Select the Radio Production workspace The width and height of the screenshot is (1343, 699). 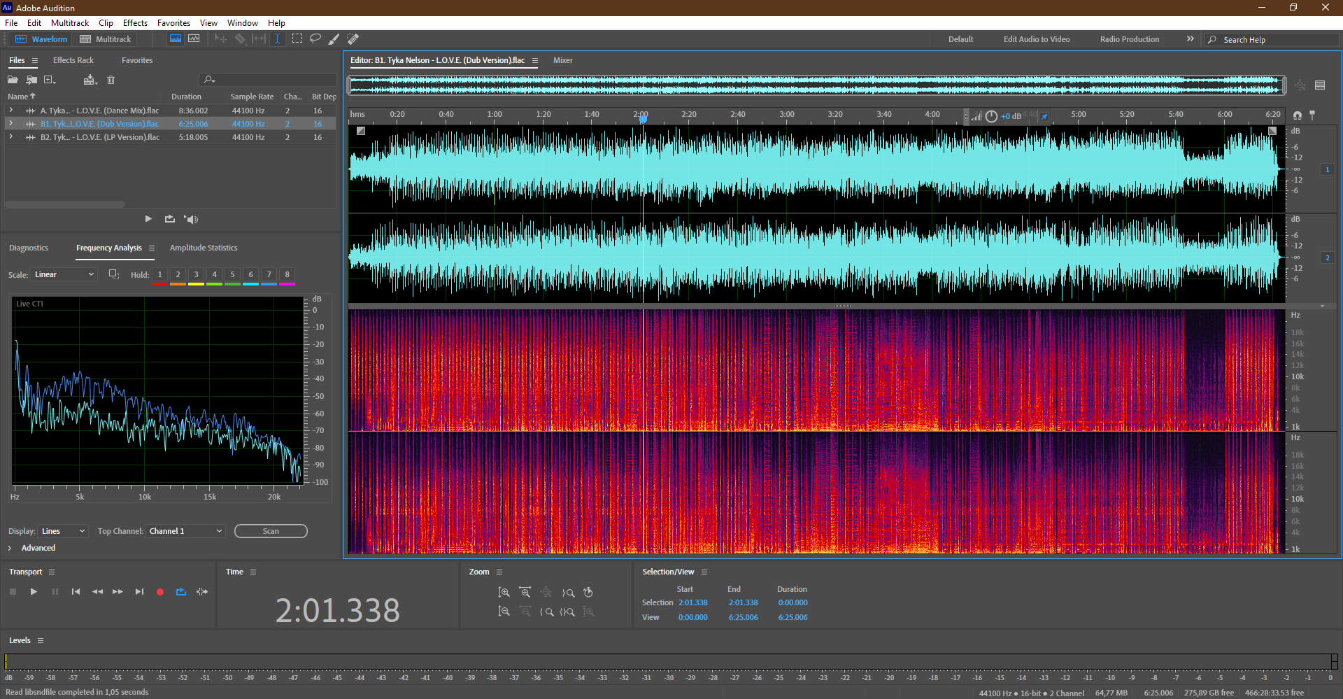coord(1130,39)
